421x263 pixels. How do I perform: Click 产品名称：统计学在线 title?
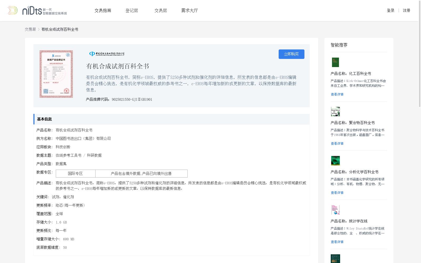click(349, 221)
